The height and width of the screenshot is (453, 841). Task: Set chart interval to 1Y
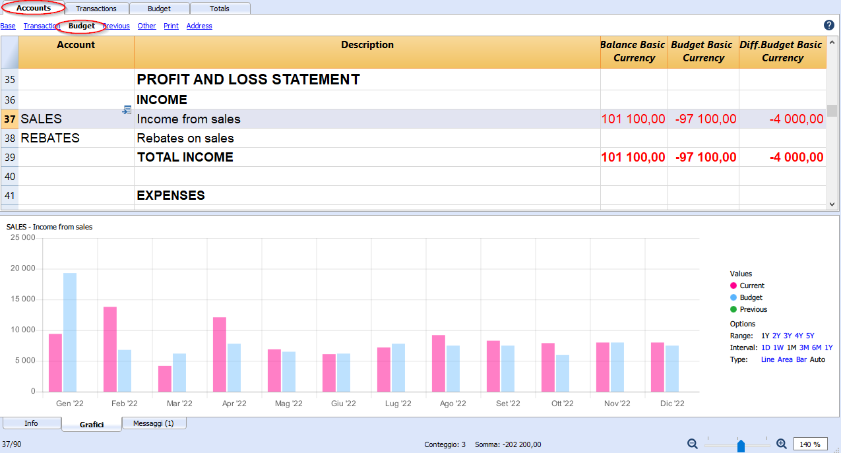click(x=828, y=347)
